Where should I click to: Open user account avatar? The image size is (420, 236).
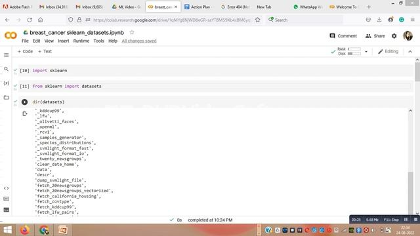pos(408,35)
